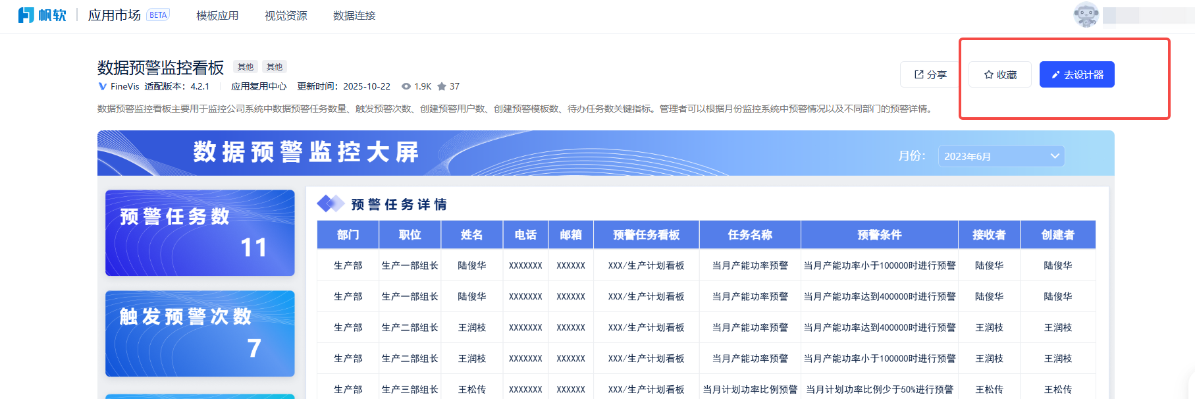Click the FineVis product icon
This screenshot has width=1195, height=399.
[102, 86]
